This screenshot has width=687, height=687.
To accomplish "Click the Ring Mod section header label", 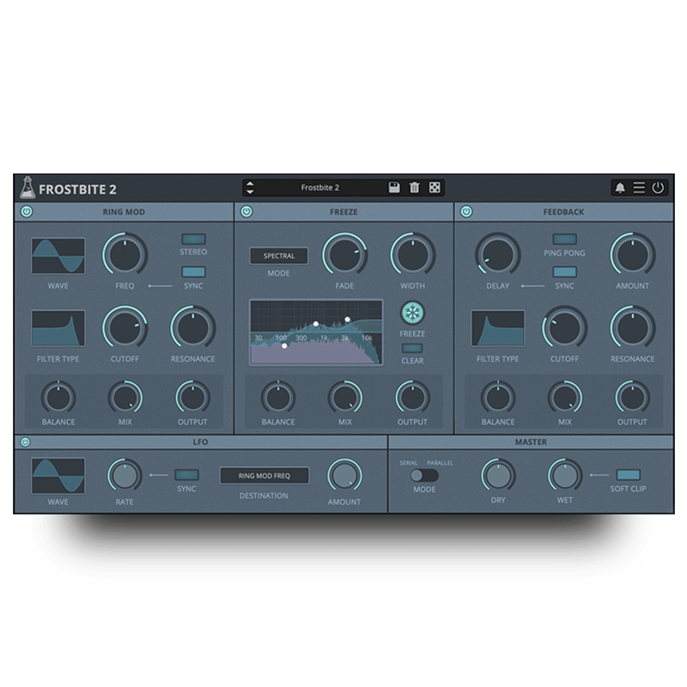I will 124,212.
